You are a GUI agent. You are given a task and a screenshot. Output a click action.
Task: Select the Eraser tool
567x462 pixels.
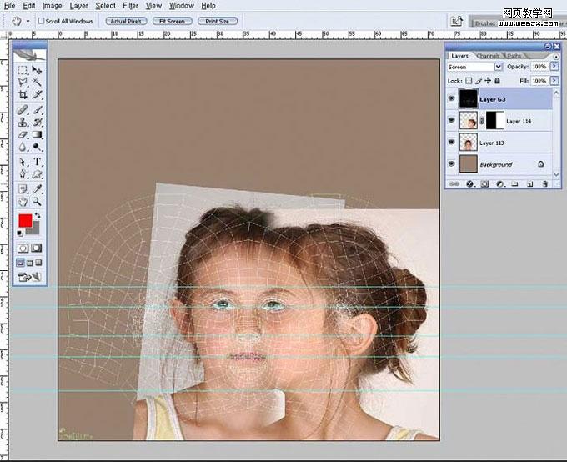(23, 135)
